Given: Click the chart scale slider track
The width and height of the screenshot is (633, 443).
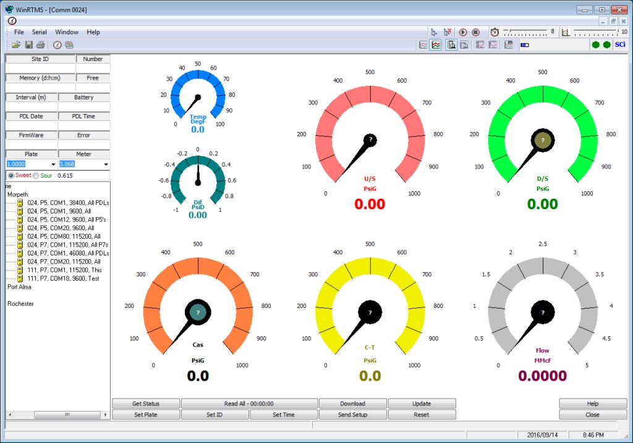Looking at the screenshot, I should (596, 32).
